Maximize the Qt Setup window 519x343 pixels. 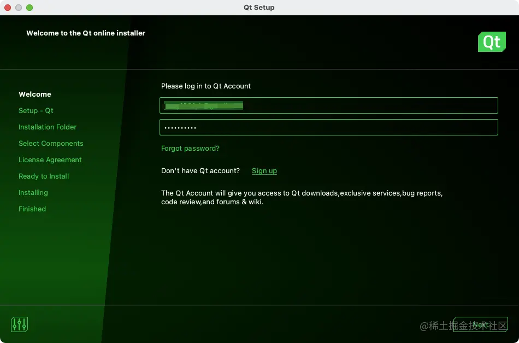pyautogui.click(x=30, y=8)
